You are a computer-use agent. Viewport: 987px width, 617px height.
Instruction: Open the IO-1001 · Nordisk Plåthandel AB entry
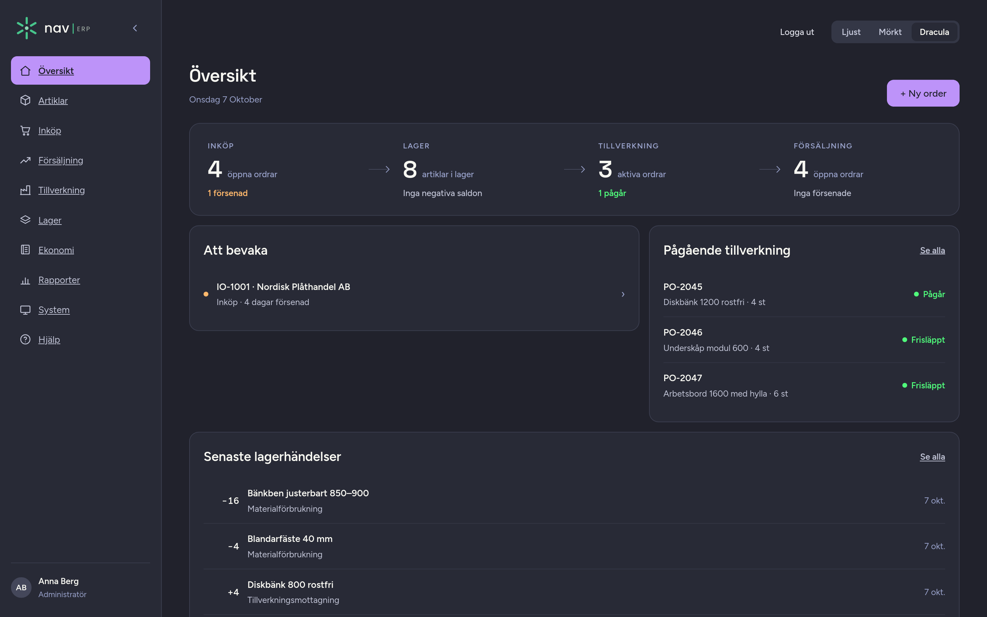[414, 294]
